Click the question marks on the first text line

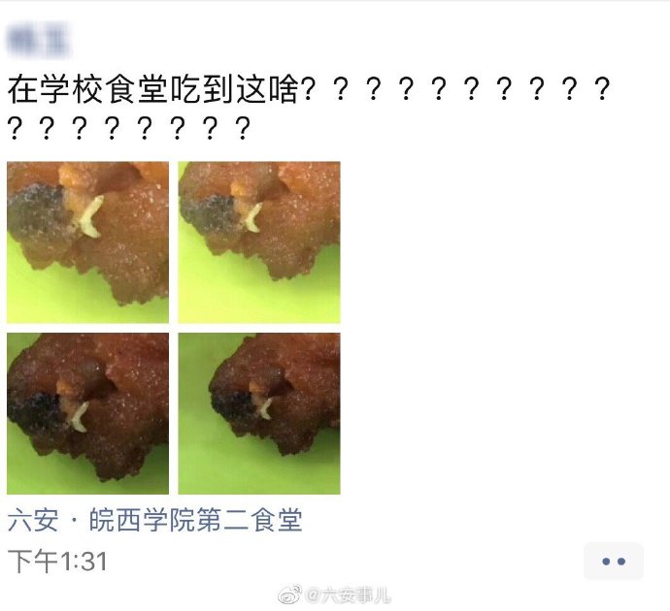pos(455,89)
